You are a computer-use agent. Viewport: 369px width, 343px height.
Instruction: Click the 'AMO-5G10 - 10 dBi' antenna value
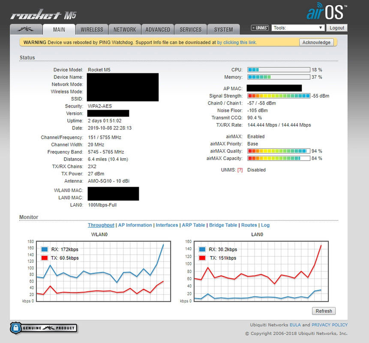click(109, 181)
